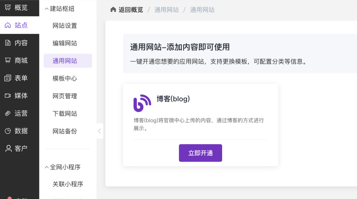Open 关联小程序 menu item
This screenshot has height=199, width=357.
click(68, 184)
